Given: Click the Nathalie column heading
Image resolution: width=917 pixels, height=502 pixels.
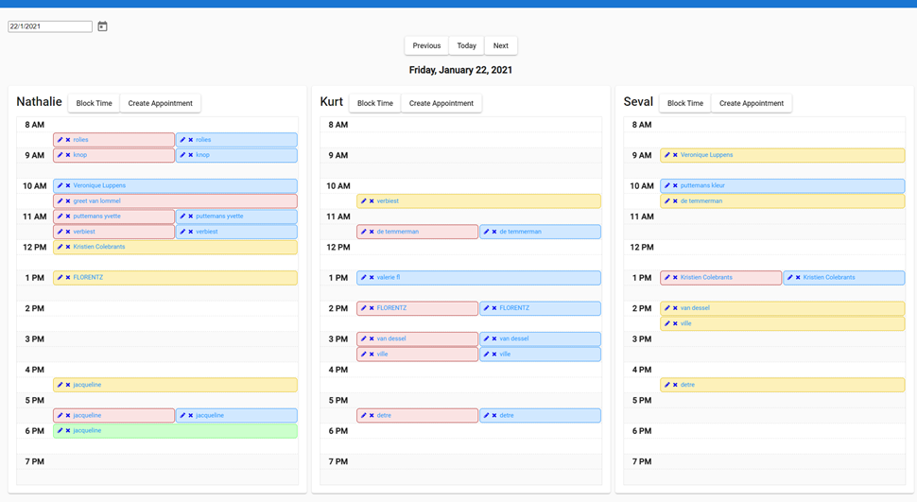Looking at the screenshot, I should (39, 102).
